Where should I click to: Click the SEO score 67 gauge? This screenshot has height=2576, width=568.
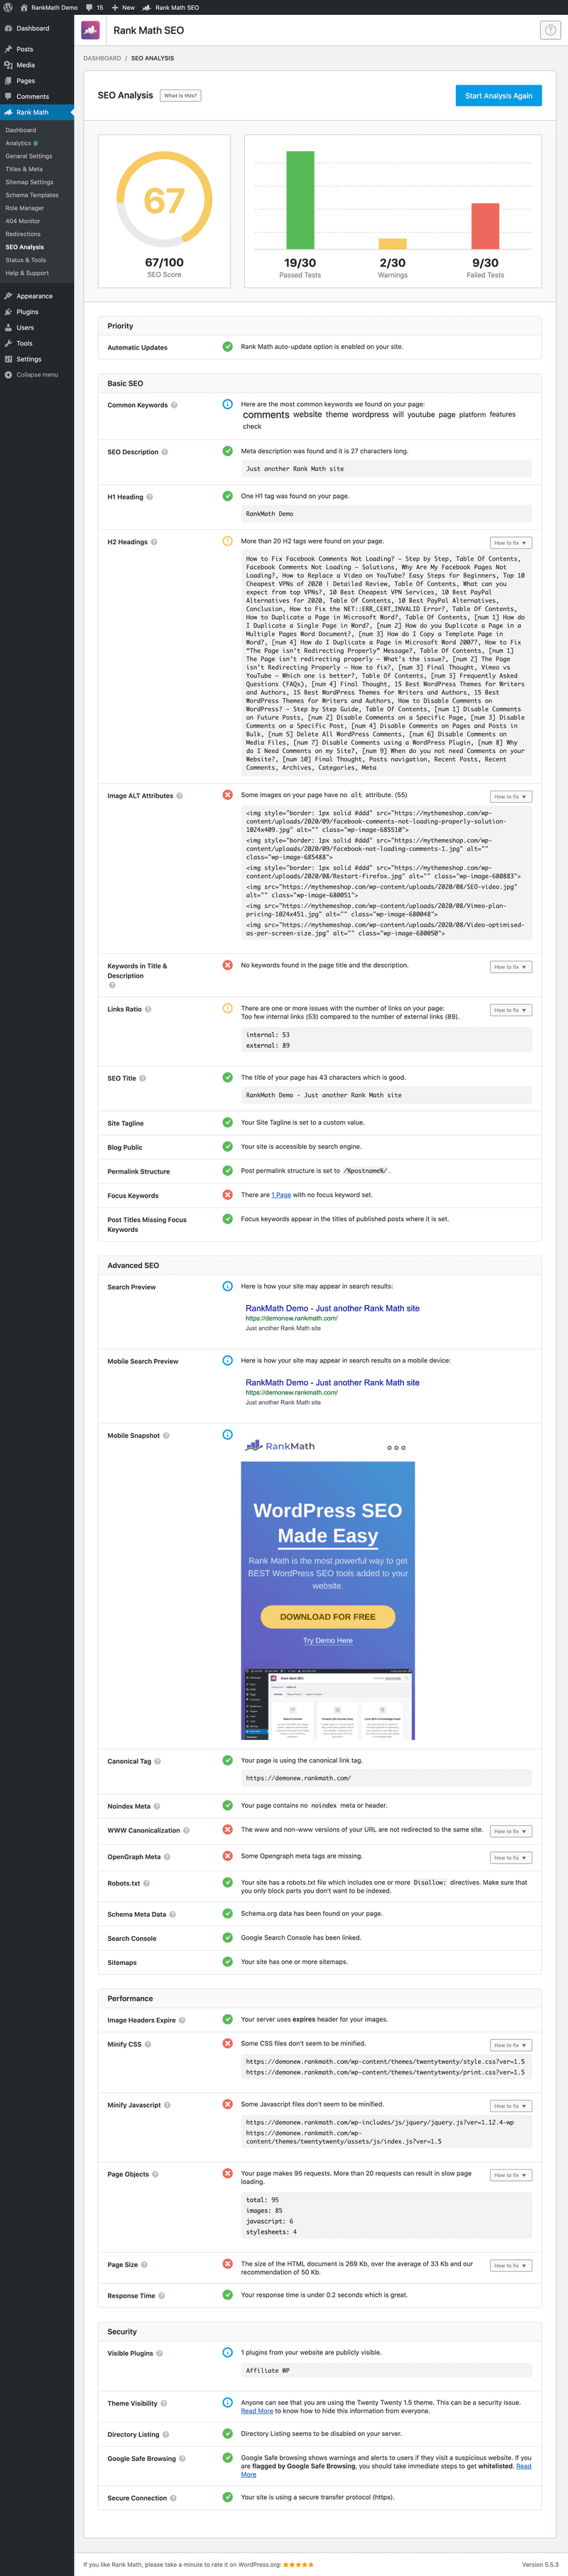pyautogui.click(x=164, y=199)
